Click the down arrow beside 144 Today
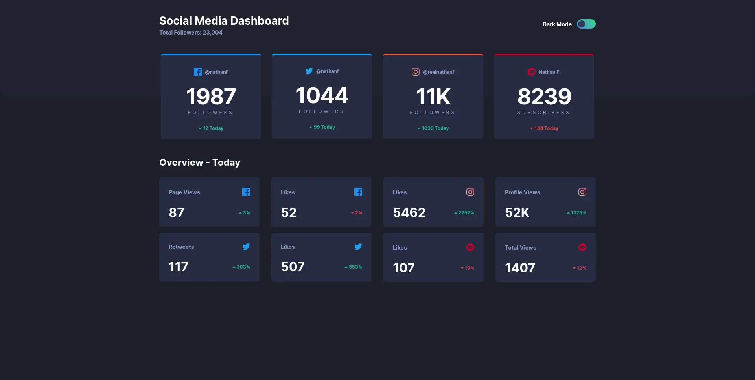This screenshot has height=380, width=755. pos(530,128)
